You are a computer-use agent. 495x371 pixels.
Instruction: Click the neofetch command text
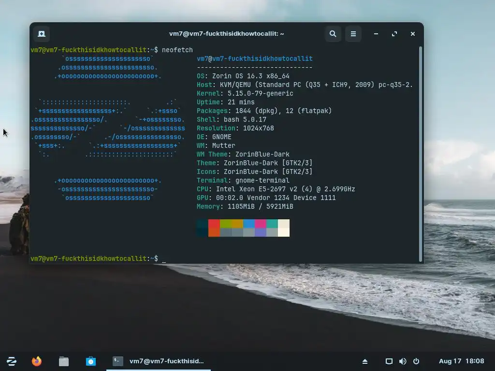click(177, 50)
